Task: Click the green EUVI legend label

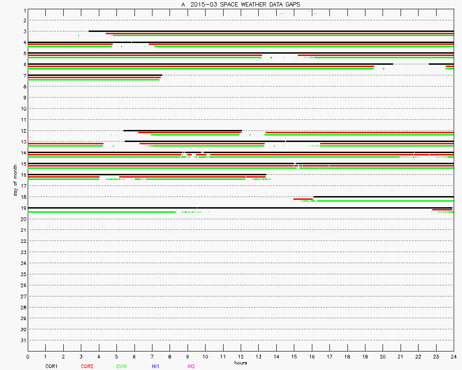Action: coord(122,366)
